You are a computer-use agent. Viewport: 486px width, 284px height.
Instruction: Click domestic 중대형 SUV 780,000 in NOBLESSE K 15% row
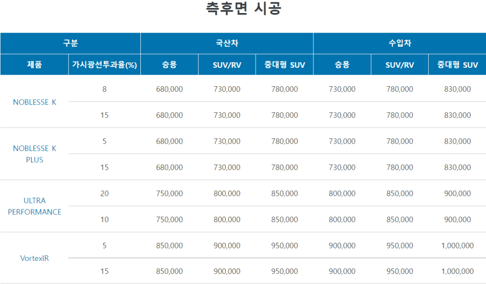[285, 115]
